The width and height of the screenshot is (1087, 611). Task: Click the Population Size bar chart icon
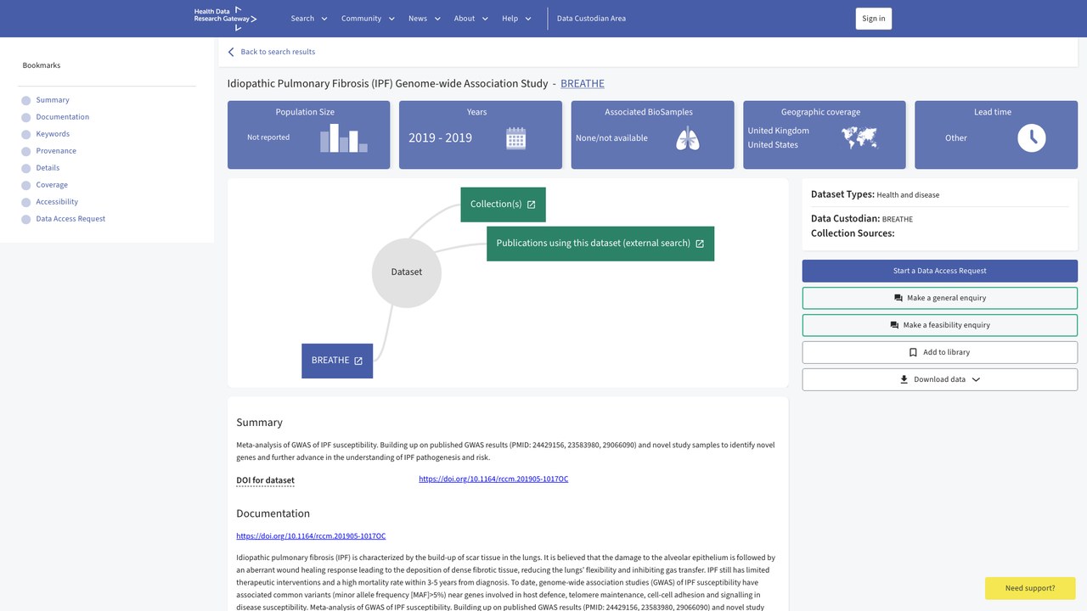click(x=344, y=137)
